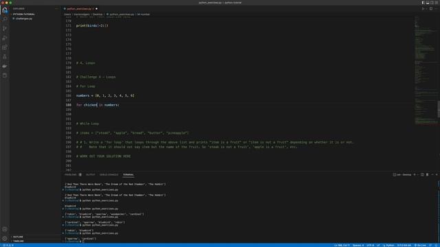Screen dimensions: 440x247
Task: Open the Explorer view in activity bar
Action: (5, 10)
